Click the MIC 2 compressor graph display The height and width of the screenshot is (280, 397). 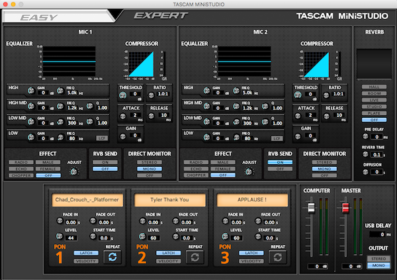pyautogui.click(x=315, y=65)
